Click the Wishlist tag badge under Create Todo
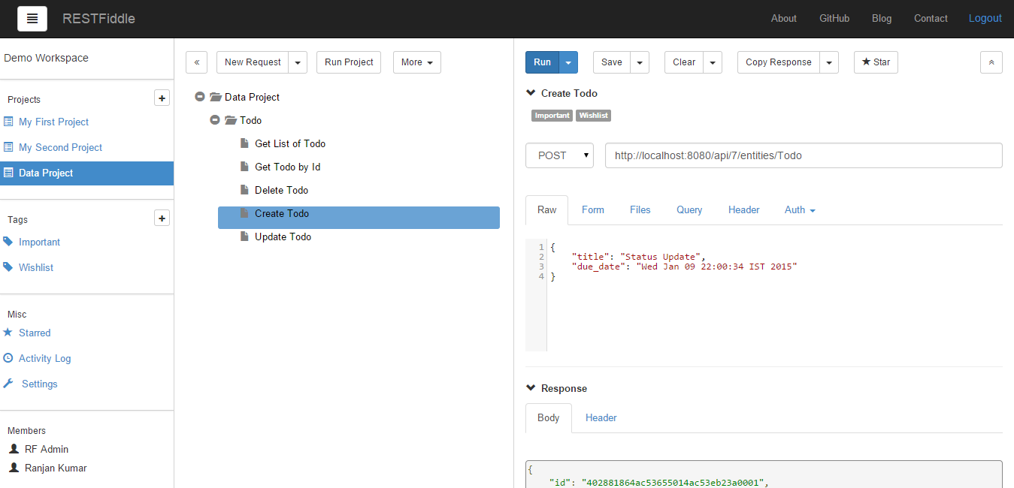The image size is (1014, 488). (593, 116)
